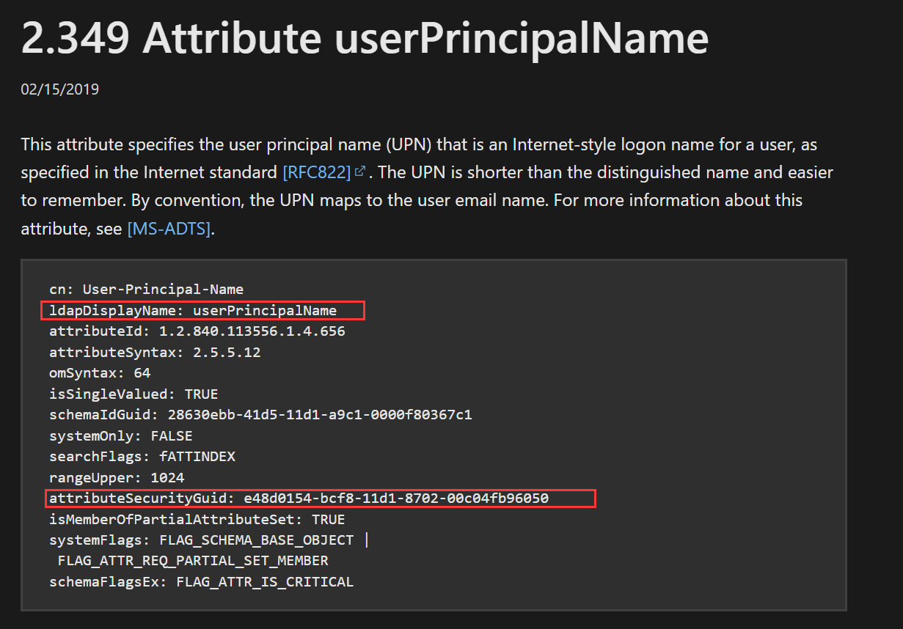Select the highlighted attributeSecurityGuid line
The image size is (903, 629).
[x=299, y=499]
